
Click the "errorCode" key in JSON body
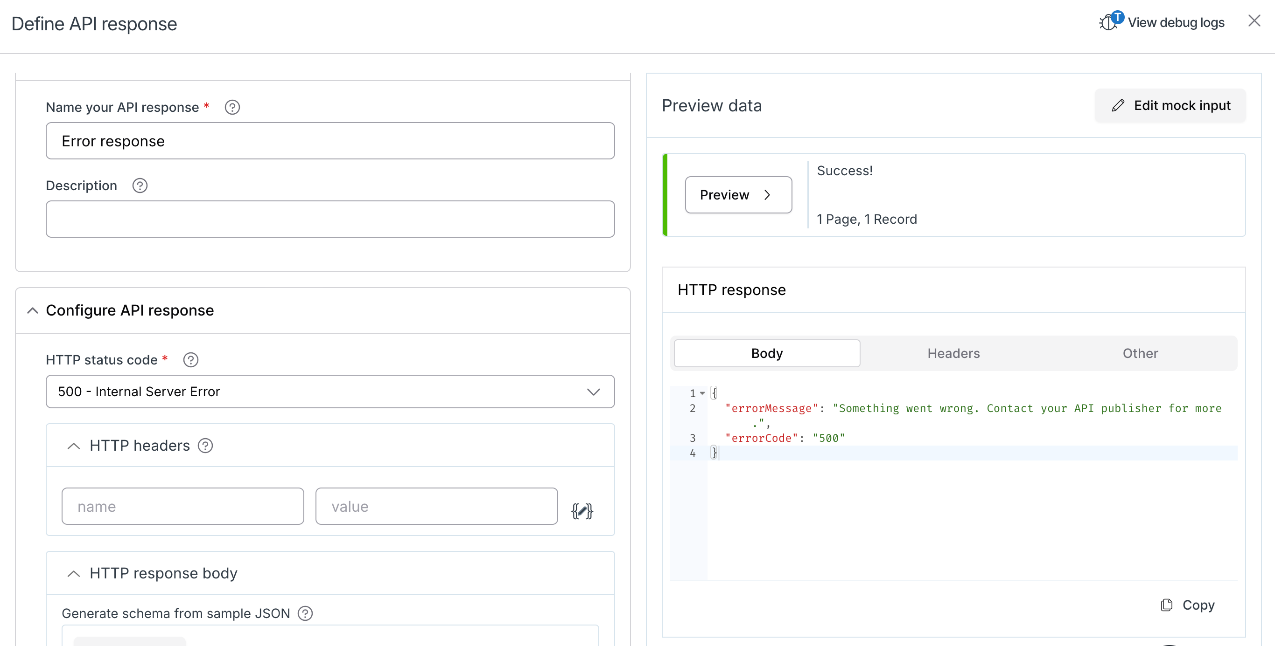click(761, 438)
